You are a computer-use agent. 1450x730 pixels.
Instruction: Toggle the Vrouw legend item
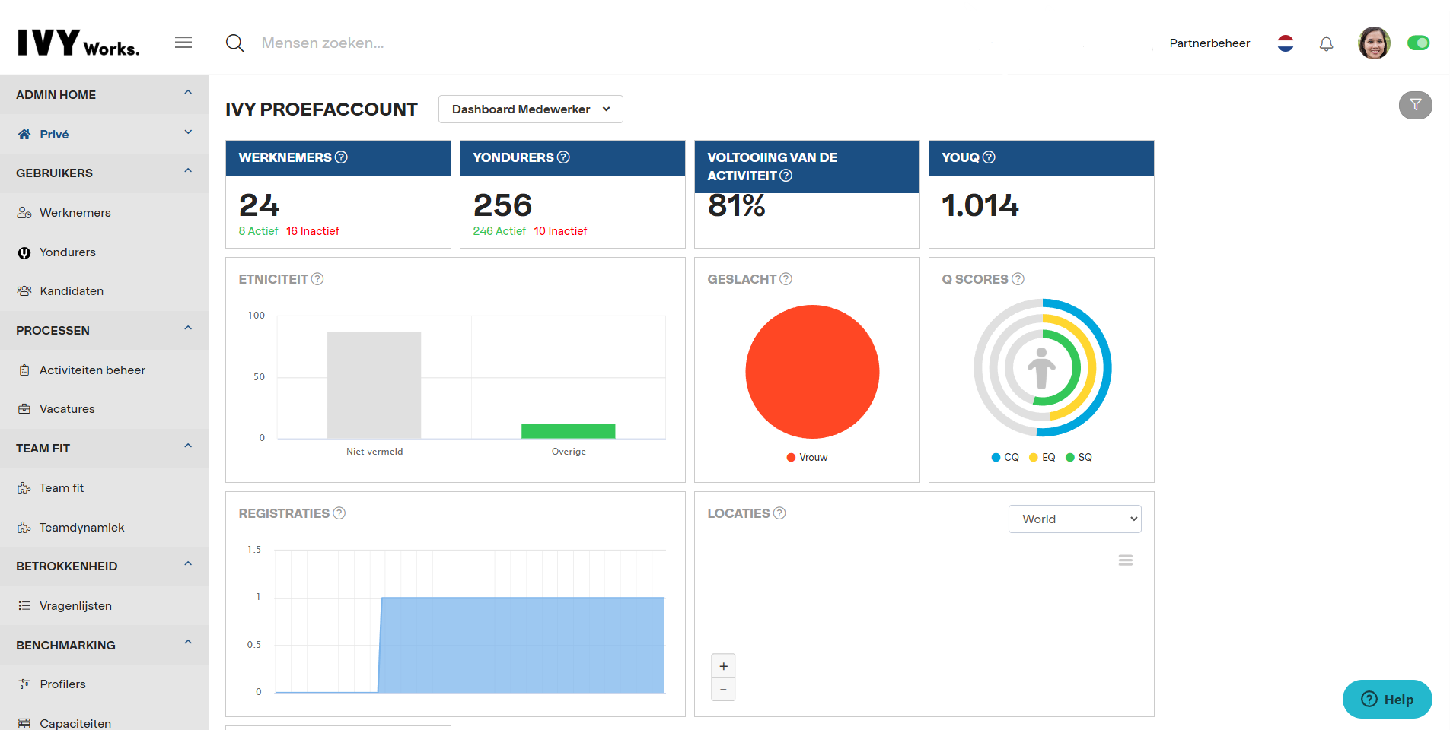click(x=808, y=457)
